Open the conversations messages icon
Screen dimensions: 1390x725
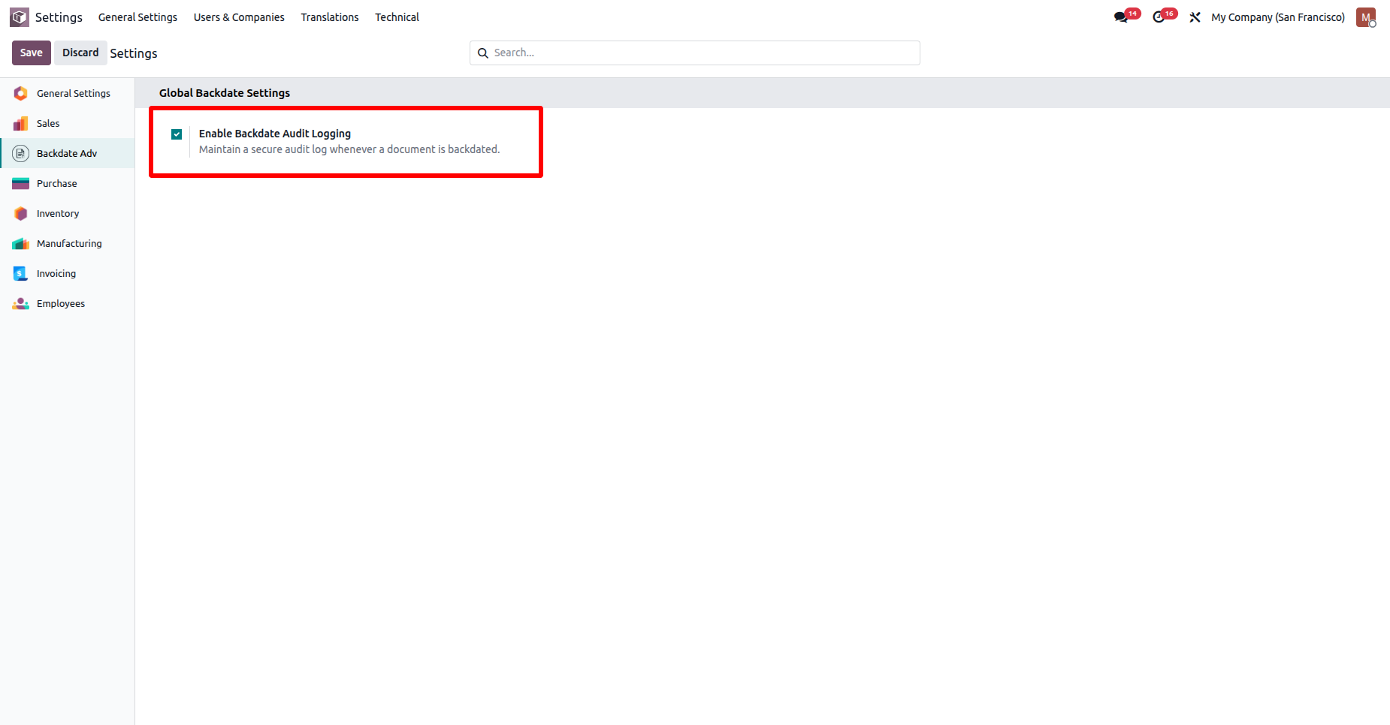coord(1121,17)
